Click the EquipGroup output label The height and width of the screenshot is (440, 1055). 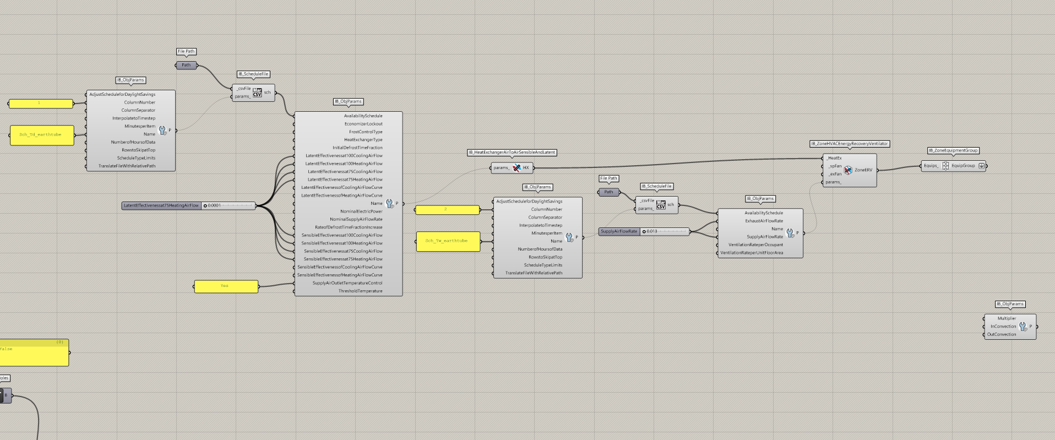(963, 166)
